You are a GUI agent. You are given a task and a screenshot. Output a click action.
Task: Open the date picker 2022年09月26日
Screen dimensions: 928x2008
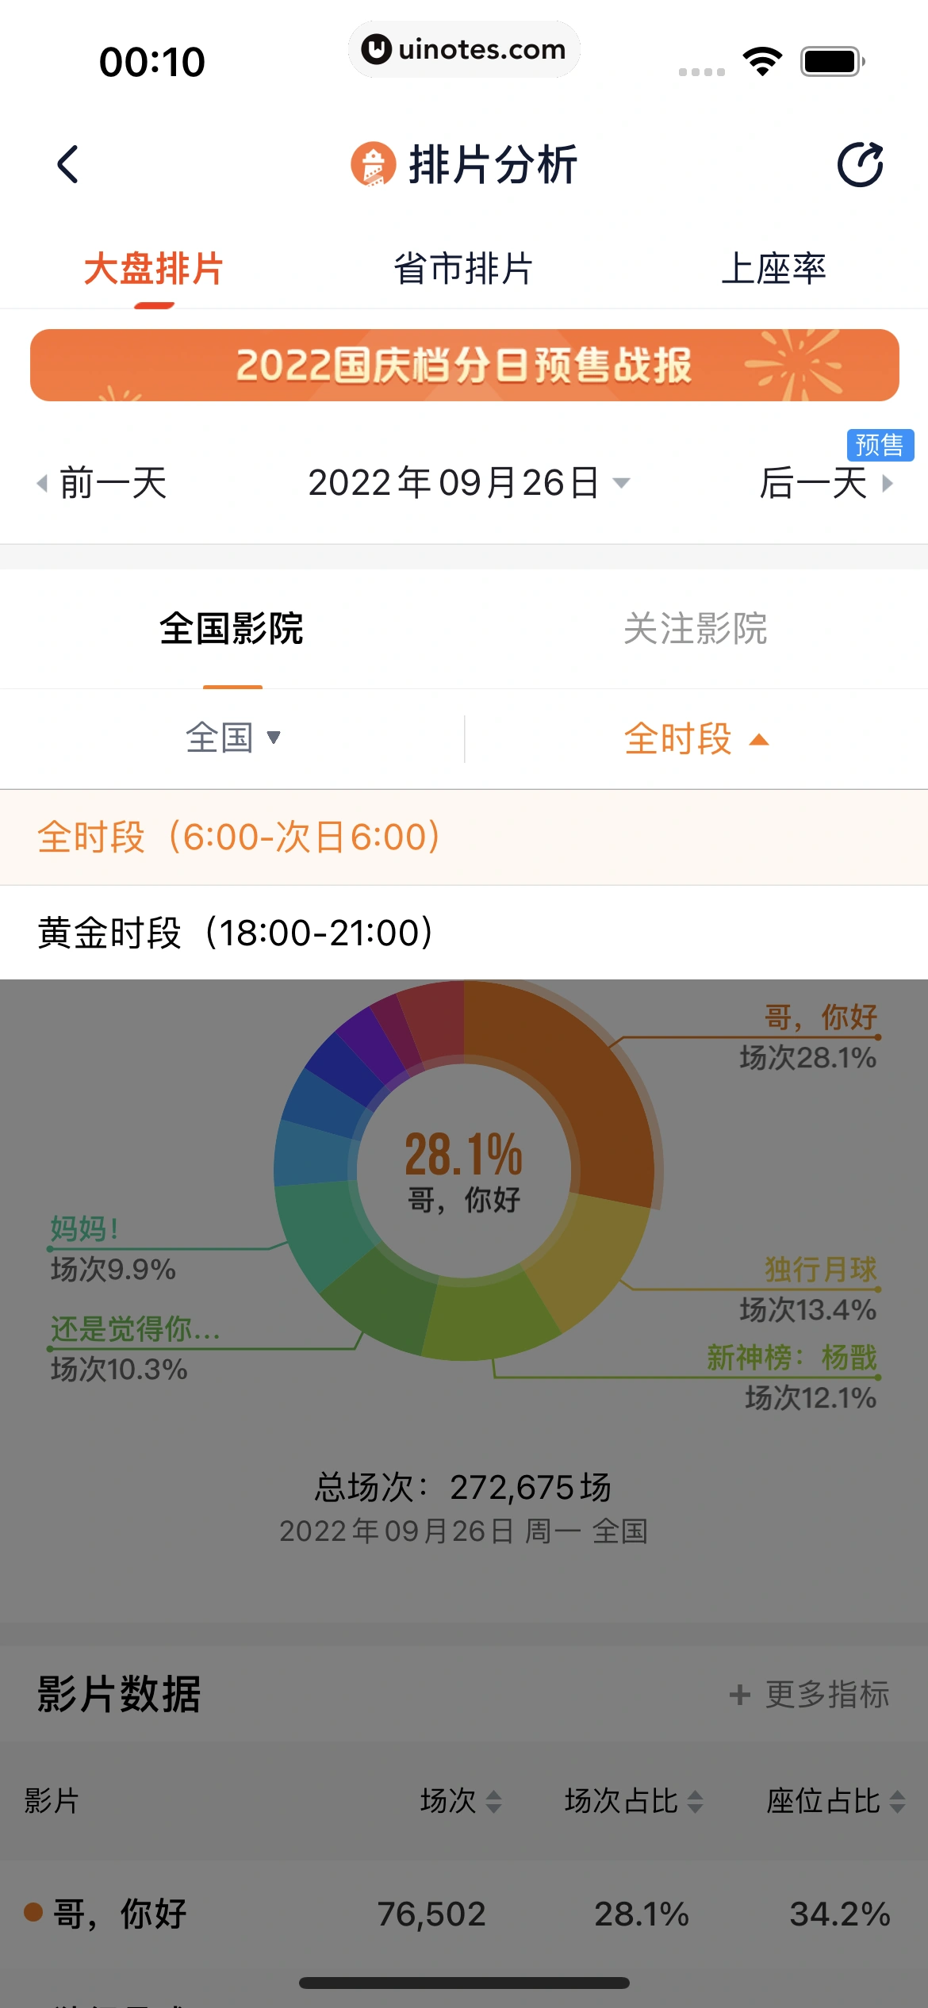[x=468, y=483]
